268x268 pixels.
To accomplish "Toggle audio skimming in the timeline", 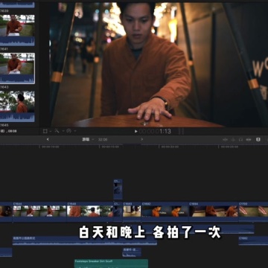I will pyautogui.click(x=233, y=140).
